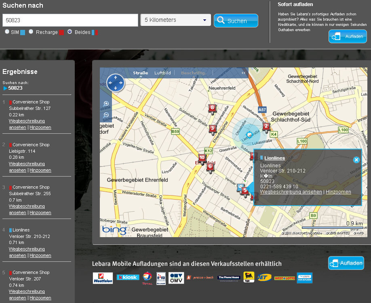Image resolution: width=371 pixels, height=303 pixels.
Task: Click Hinzoomen for Subbelrather Str. 255
Action: click(40, 213)
